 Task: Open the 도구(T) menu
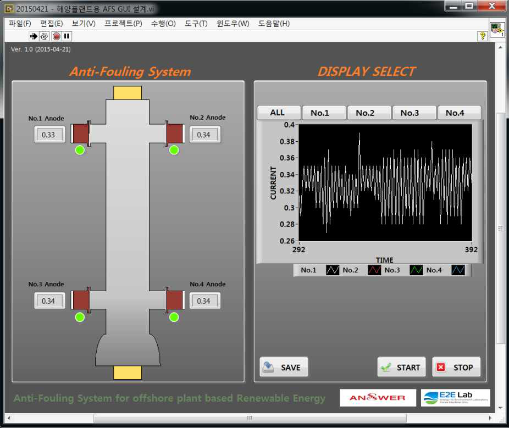click(x=196, y=24)
